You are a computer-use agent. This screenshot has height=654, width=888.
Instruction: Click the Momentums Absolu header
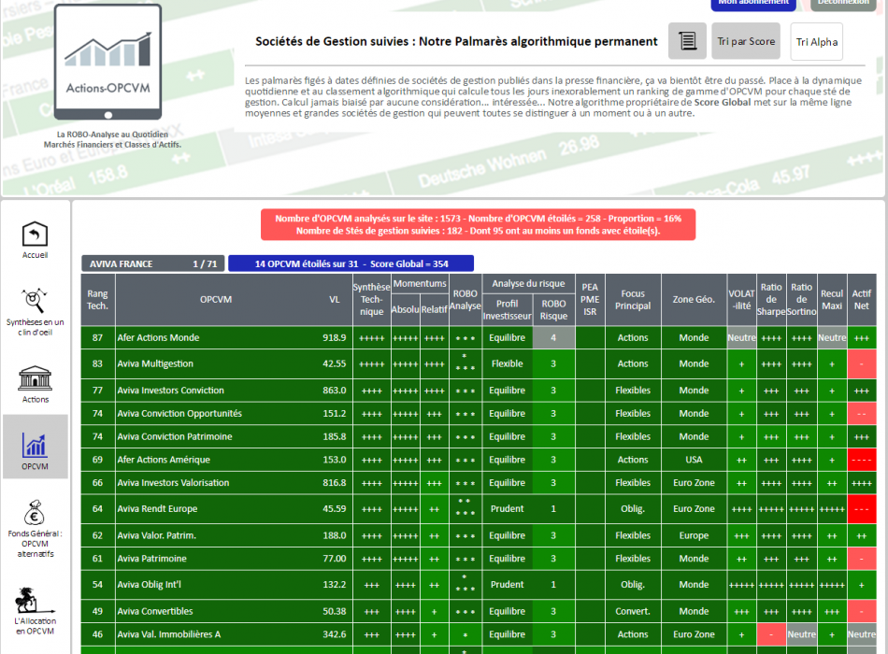[x=406, y=310]
